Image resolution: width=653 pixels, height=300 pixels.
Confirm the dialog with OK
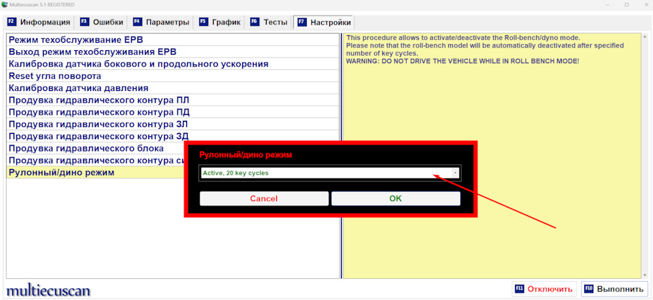(x=396, y=199)
